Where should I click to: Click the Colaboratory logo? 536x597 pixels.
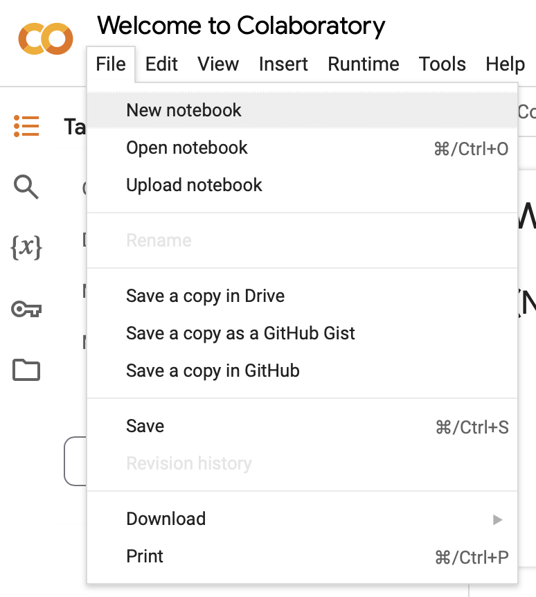[x=45, y=39]
